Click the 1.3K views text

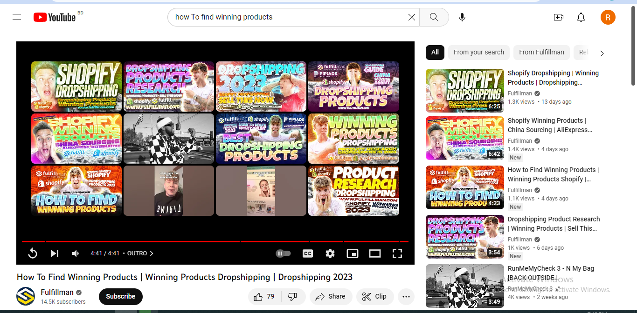(x=521, y=102)
